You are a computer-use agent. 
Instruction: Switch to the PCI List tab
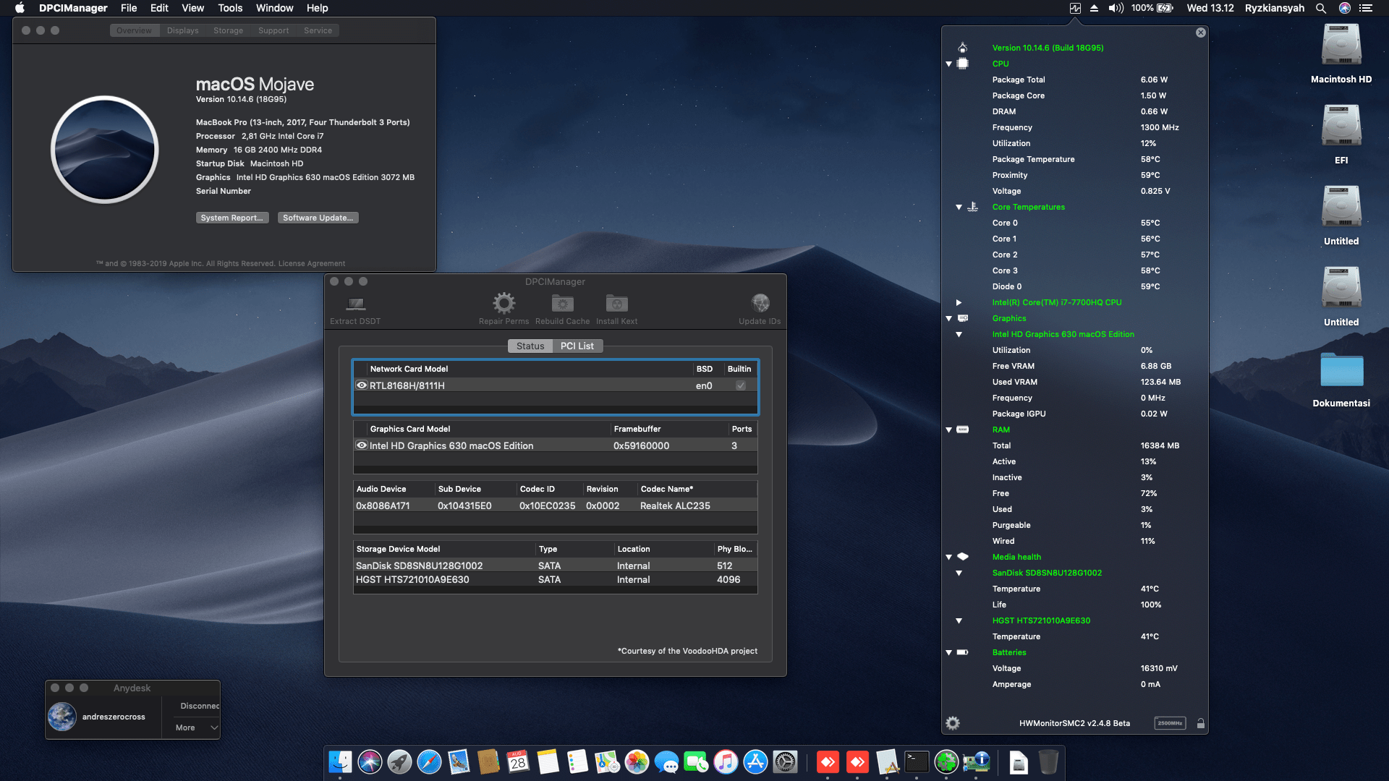577,346
